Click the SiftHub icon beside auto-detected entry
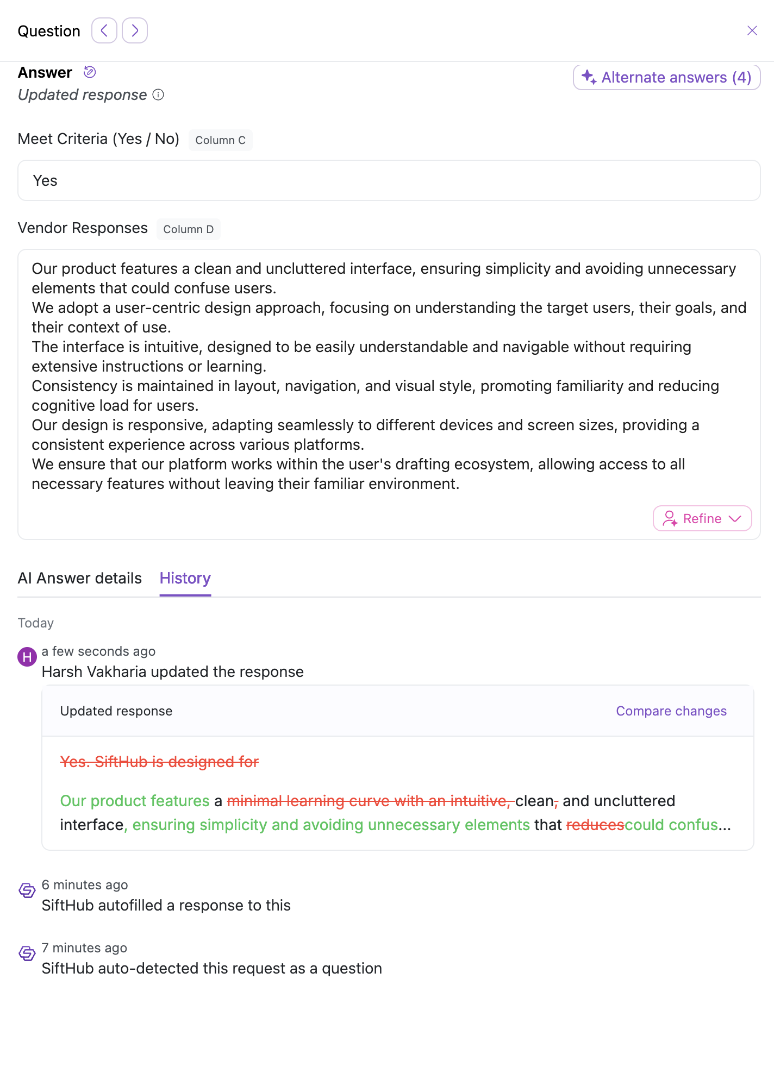The width and height of the screenshot is (774, 1067). tap(27, 953)
